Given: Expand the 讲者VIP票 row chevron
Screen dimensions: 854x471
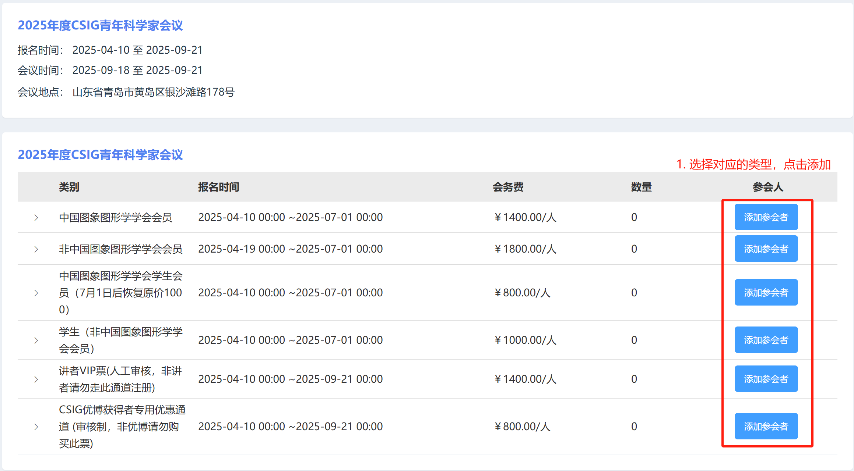Looking at the screenshot, I should [36, 379].
